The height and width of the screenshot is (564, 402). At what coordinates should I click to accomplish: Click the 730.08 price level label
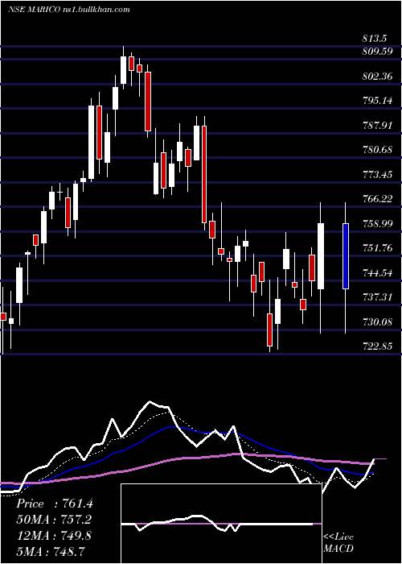tap(377, 322)
